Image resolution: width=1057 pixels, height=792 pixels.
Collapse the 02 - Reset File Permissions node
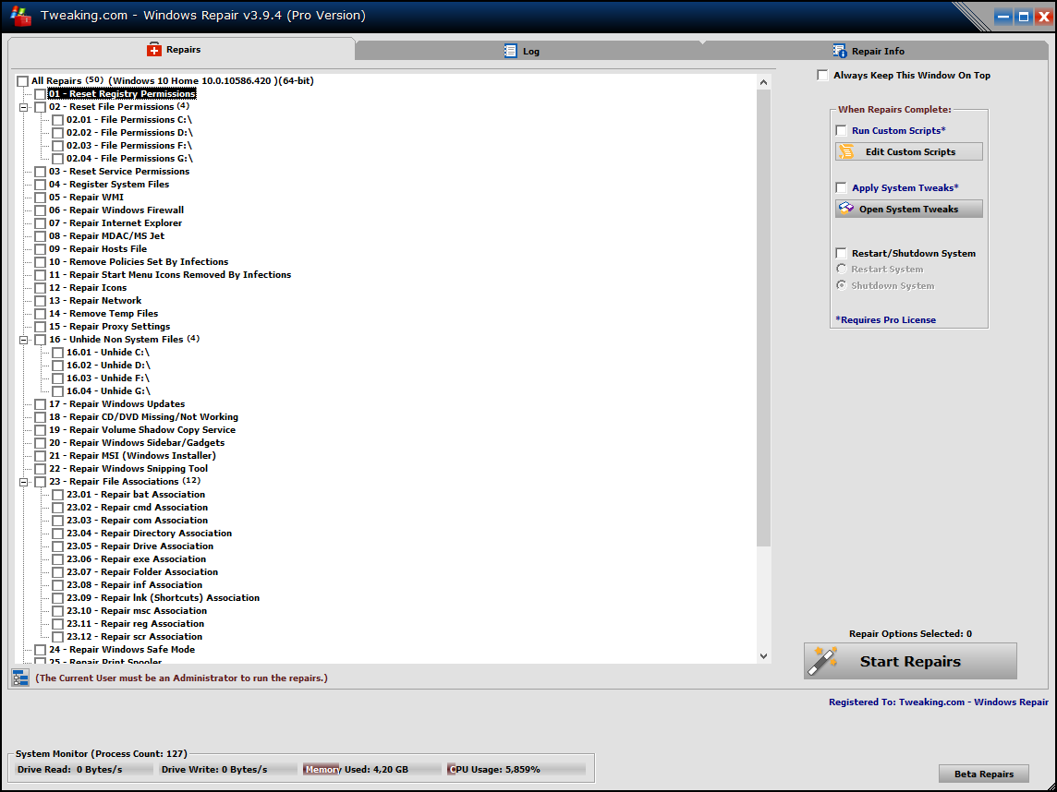(24, 107)
